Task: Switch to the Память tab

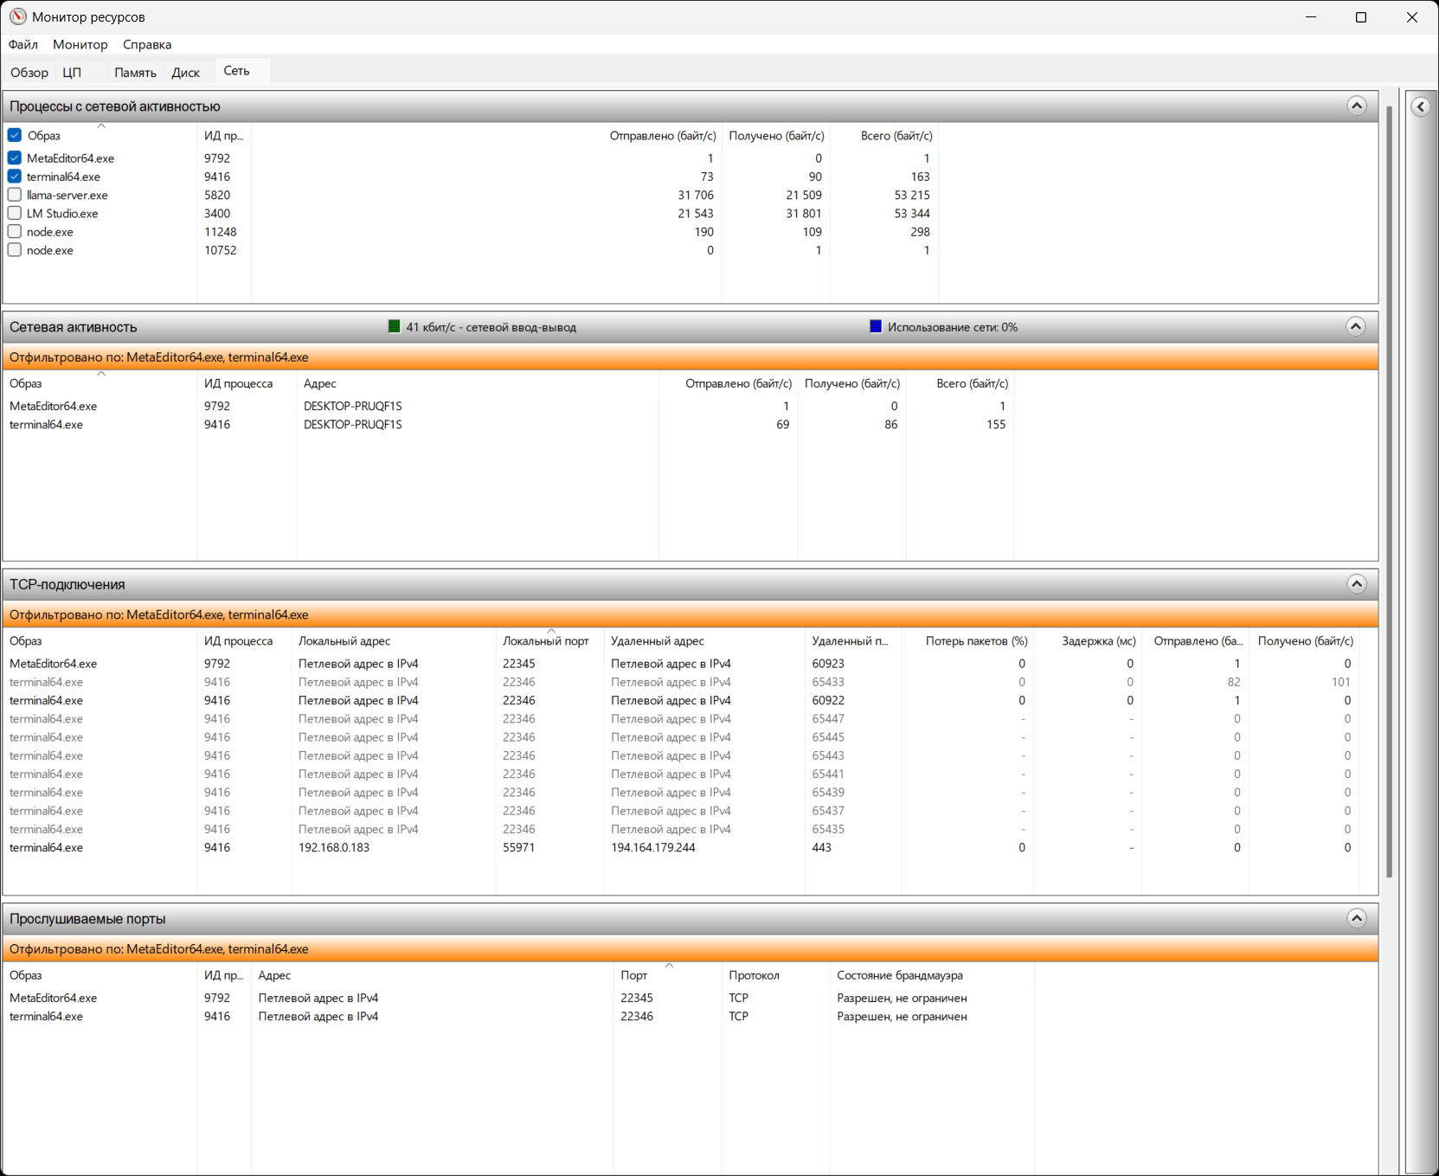Action: pyautogui.click(x=135, y=72)
